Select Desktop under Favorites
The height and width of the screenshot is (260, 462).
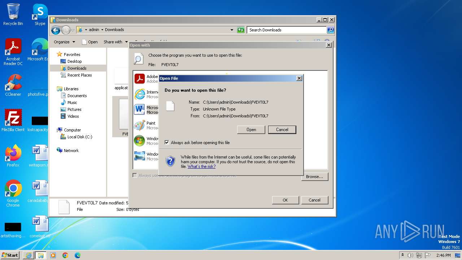[74, 61]
